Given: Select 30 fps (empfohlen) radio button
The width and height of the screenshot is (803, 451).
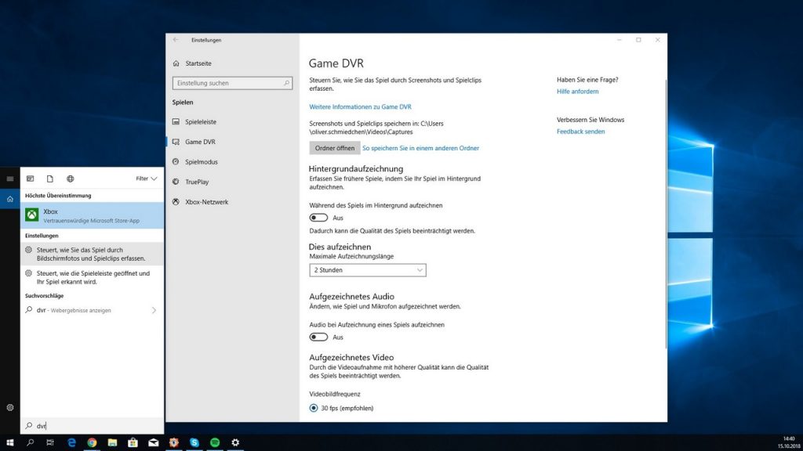Looking at the screenshot, I should pos(314,408).
